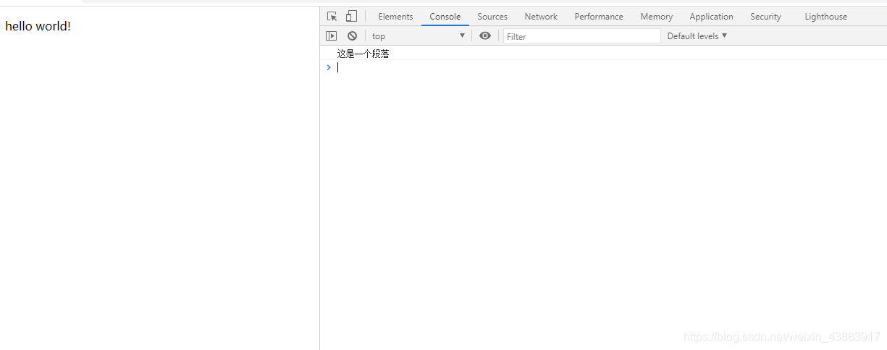The height and width of the screenshot is (350, 887).
Task: Open the top JavaScript context dropdown
Action: pyautogui.click(x=419, y=36)
